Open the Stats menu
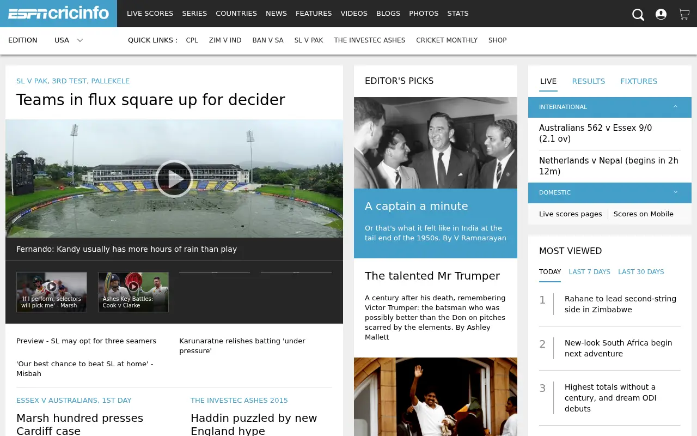This screenshot has width=697, height=436. click(458, 14)
